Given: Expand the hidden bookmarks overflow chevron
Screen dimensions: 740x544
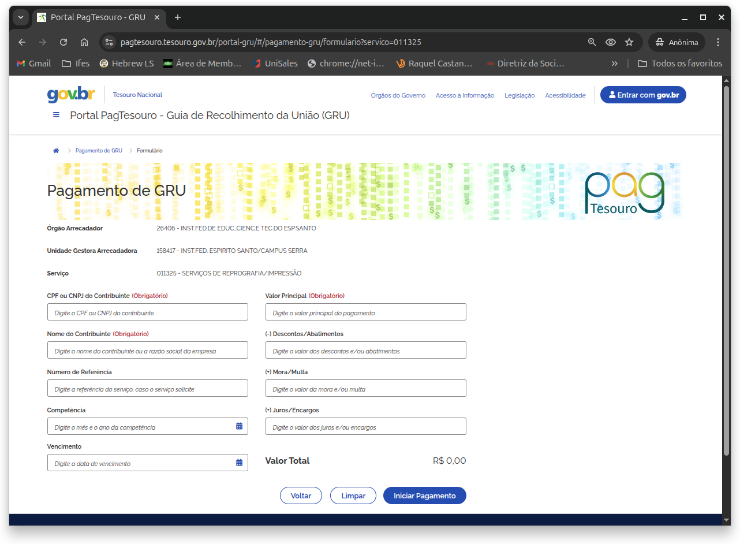Looking at the screenshot, I should [615, 64].
